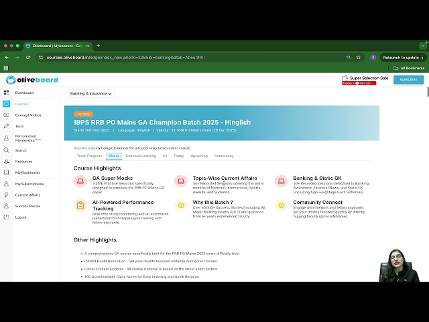Select the Continue Learning tab

click(140, 156)
